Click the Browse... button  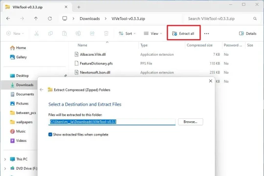coord(191,122)
